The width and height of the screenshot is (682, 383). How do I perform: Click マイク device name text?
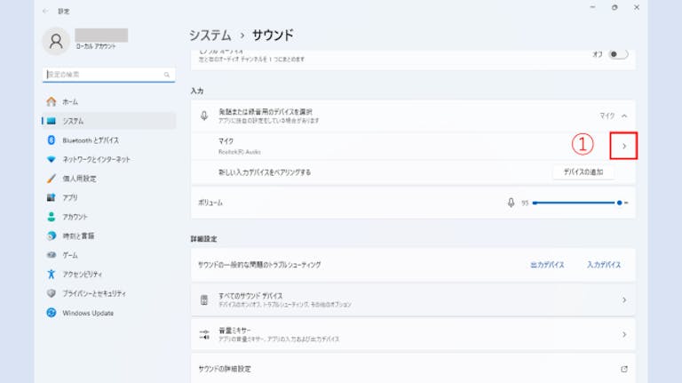pos(226,141)
